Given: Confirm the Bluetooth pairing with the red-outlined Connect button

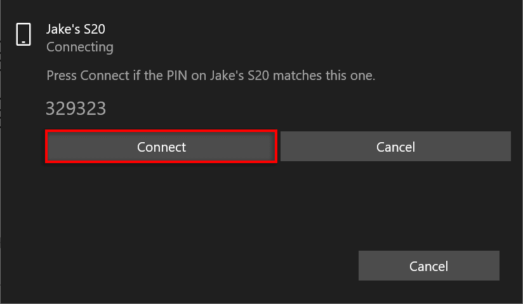Looking at the screenshot, I should pyautogui.click(x=161, y=147).
